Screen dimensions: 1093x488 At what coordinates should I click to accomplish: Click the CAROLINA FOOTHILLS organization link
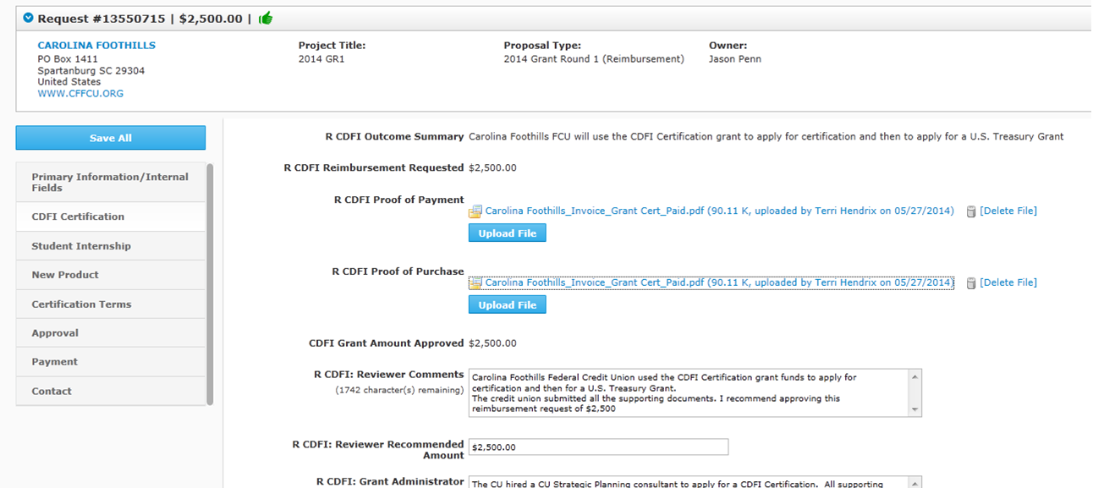click(96, 46)
